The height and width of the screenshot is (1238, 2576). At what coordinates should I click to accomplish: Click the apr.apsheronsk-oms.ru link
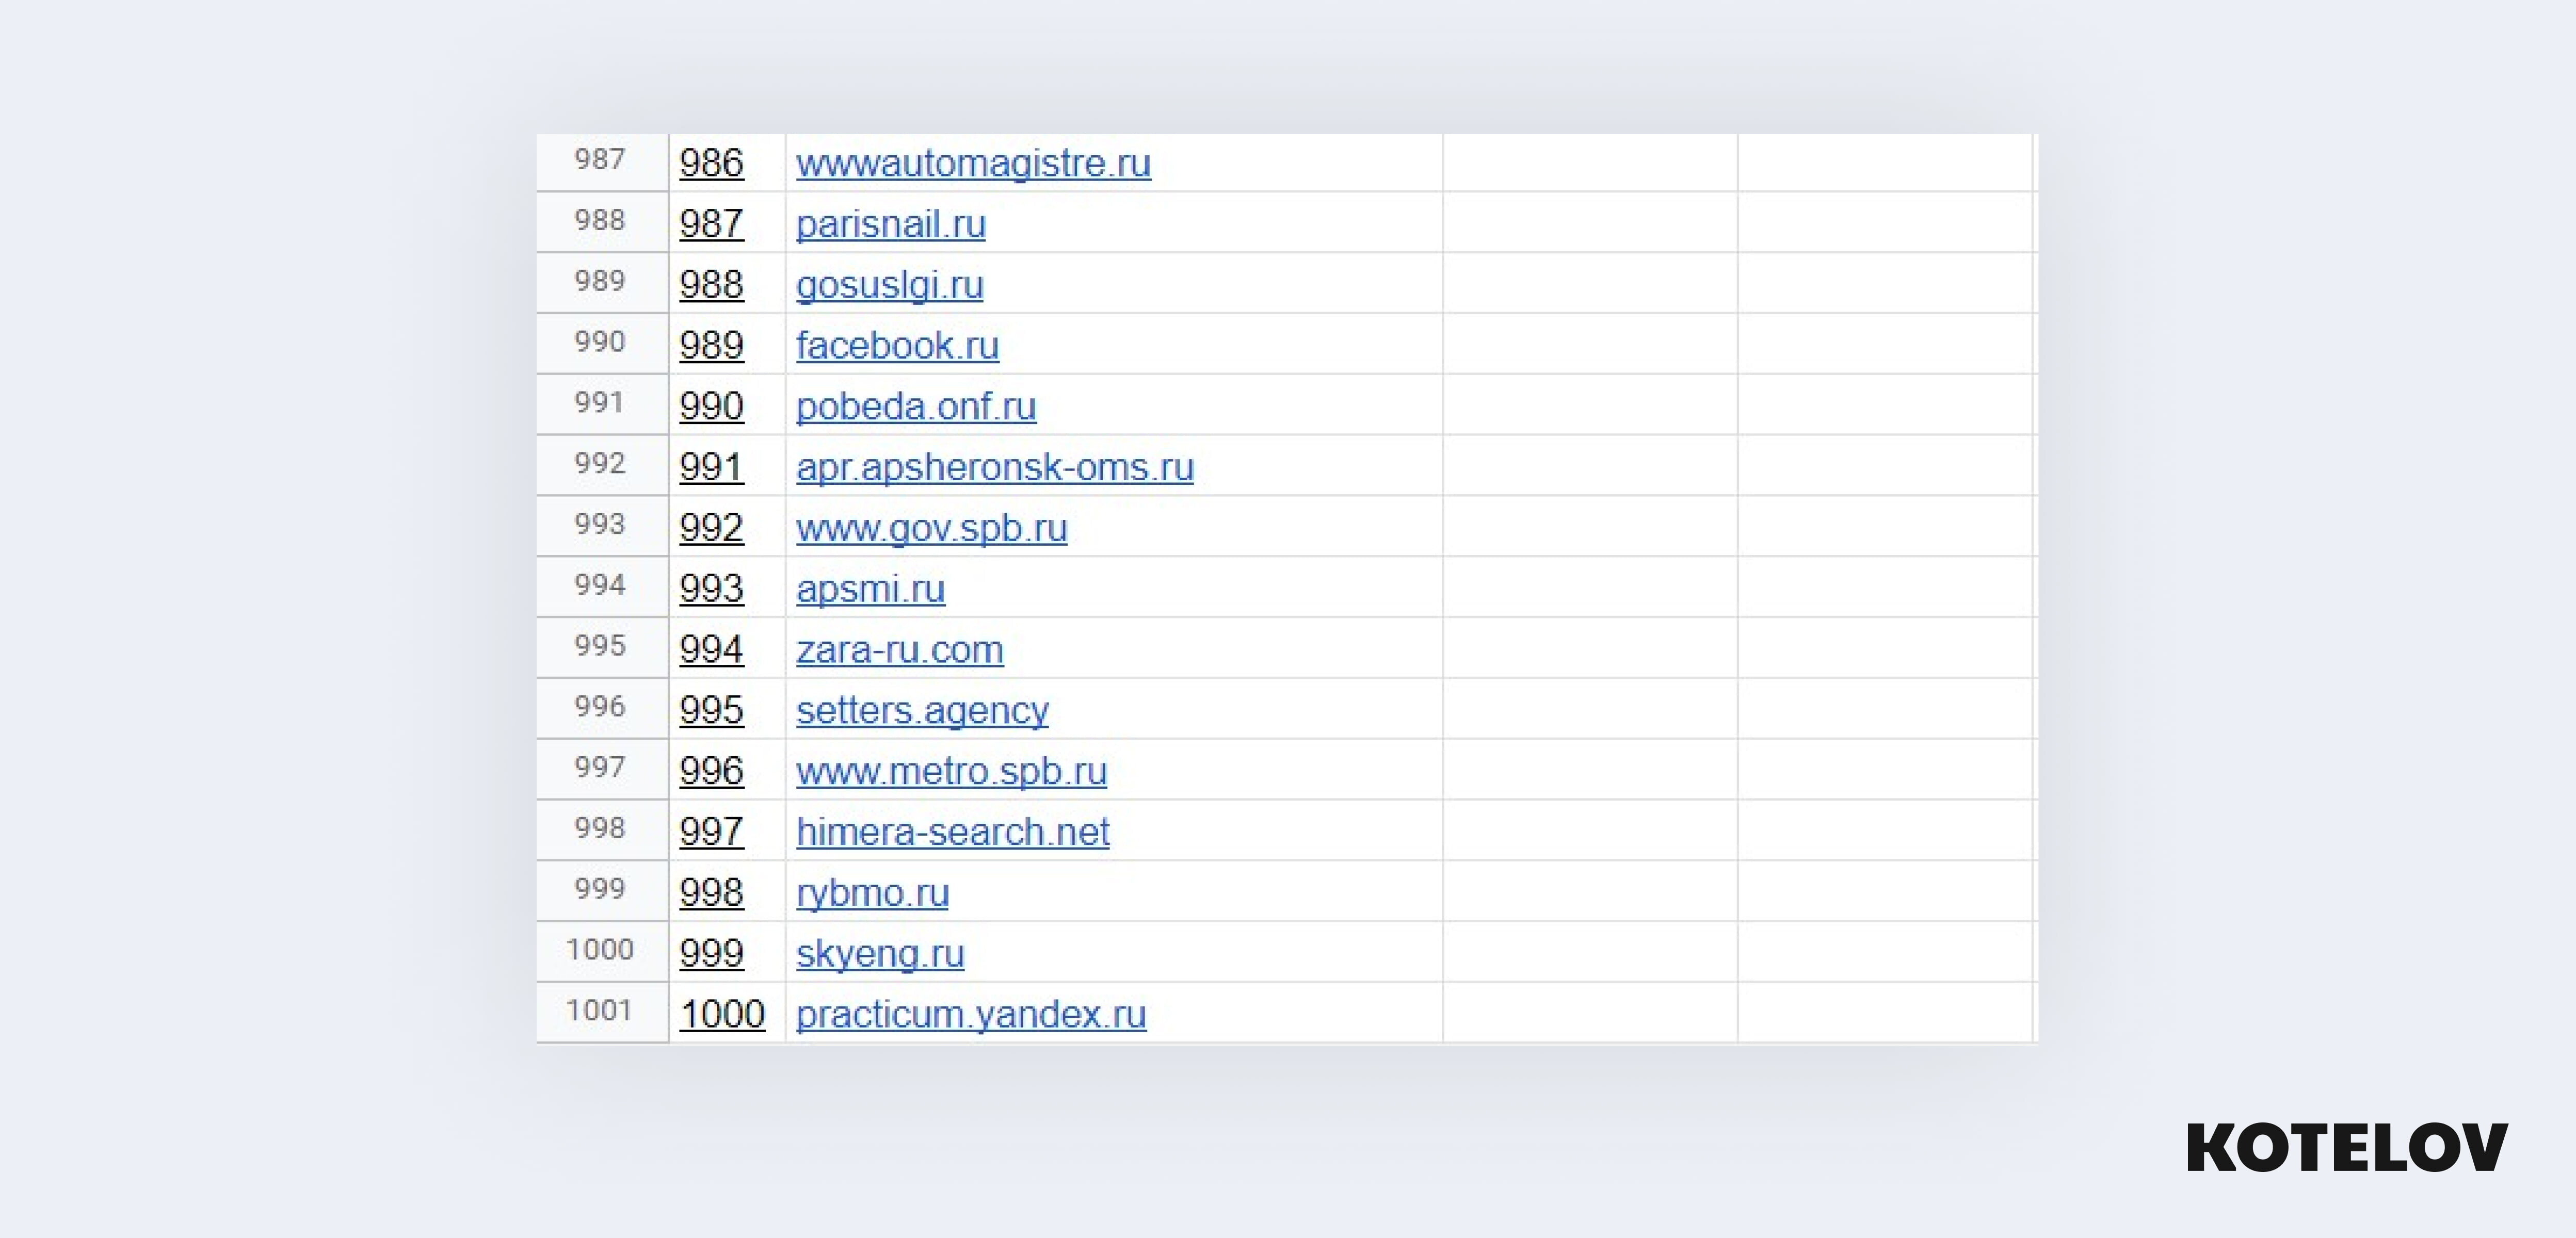[994, 467]
